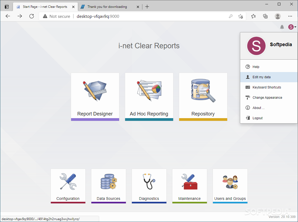The width and height of the screenshot is (298, 222).
Task: Open the Favorites list icon
Action: (x=253, y=16)
